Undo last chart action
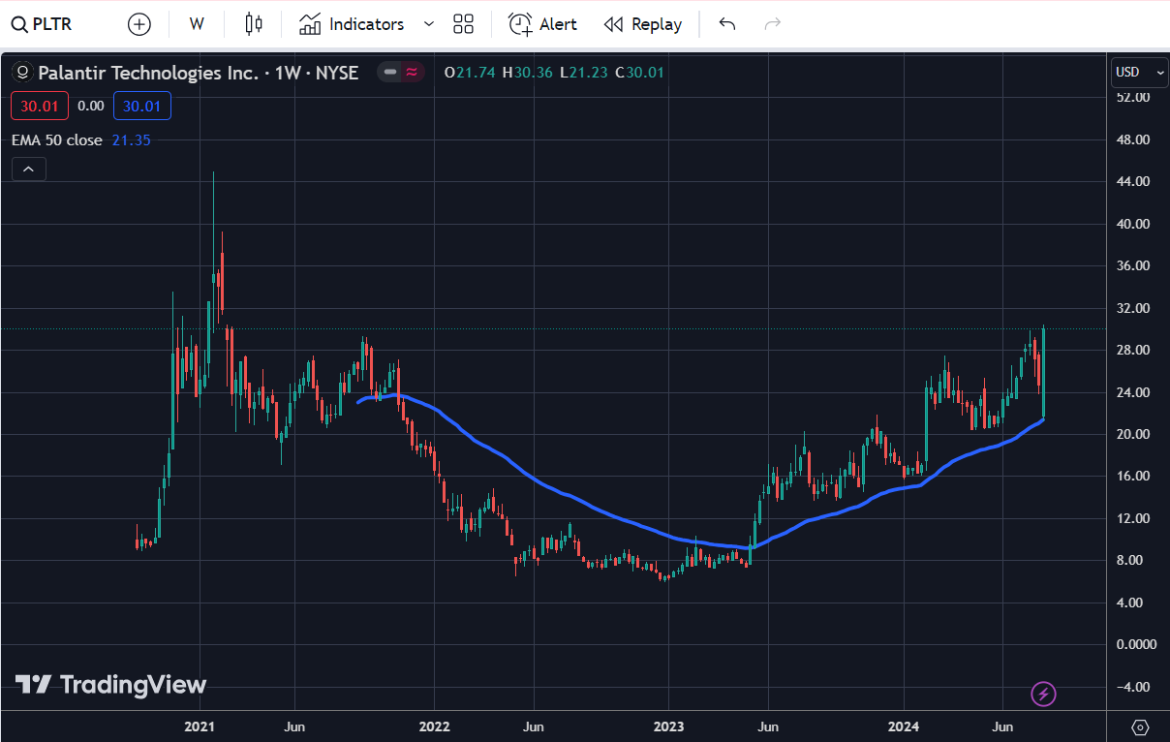Screen dimensions: 1170x742 [x=727, y=24]
